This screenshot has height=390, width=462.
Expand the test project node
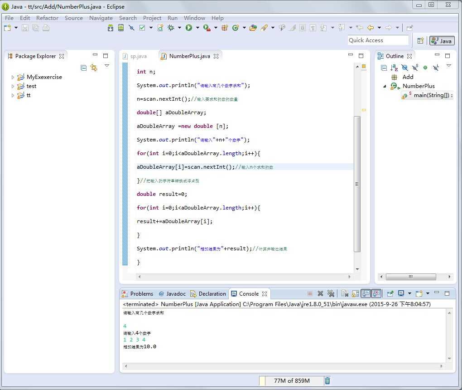click(x=13, y=87)
